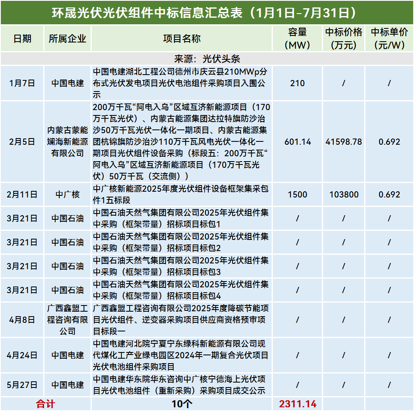Click the 210 capacity value cell
This screenshot has height=411, width=414.
(297, 83)
